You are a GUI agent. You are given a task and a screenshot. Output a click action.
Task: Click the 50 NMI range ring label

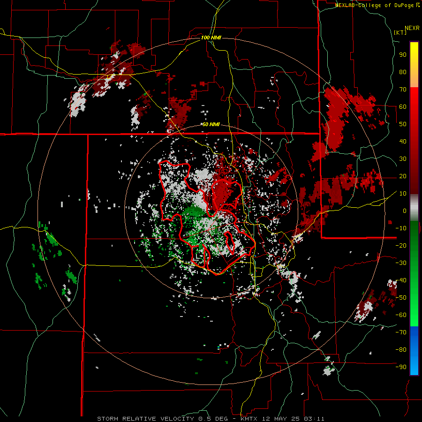(x=211, y=124)
